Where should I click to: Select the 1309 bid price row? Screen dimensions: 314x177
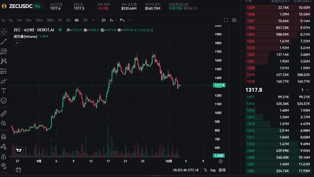pyautogui.click(x=278, y=151)
